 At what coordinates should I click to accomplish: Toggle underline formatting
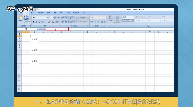tap(39, 22)
